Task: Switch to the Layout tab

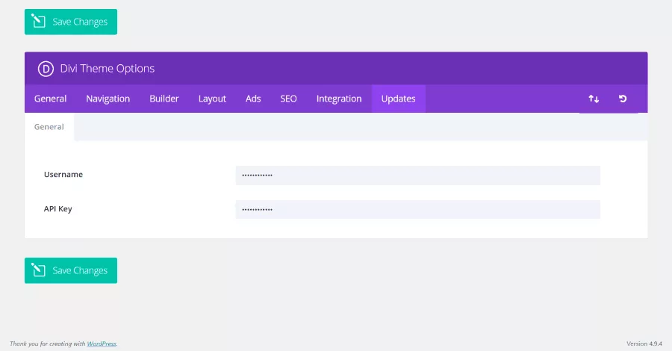Action: point(212,99)
